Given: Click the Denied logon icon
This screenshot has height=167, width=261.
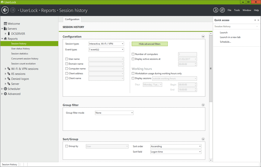Looking at the screenshot, I should pyautogui.click(x=9, y=79).
